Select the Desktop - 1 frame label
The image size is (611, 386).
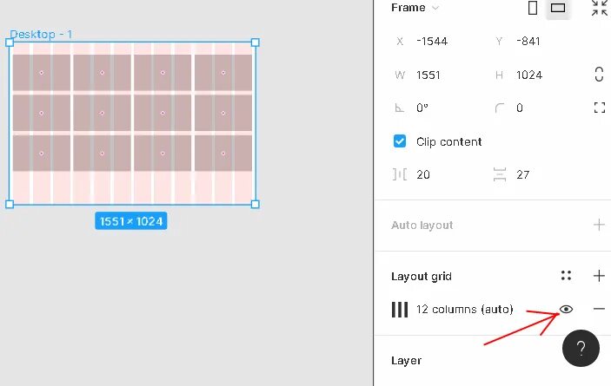click(41, 34)
